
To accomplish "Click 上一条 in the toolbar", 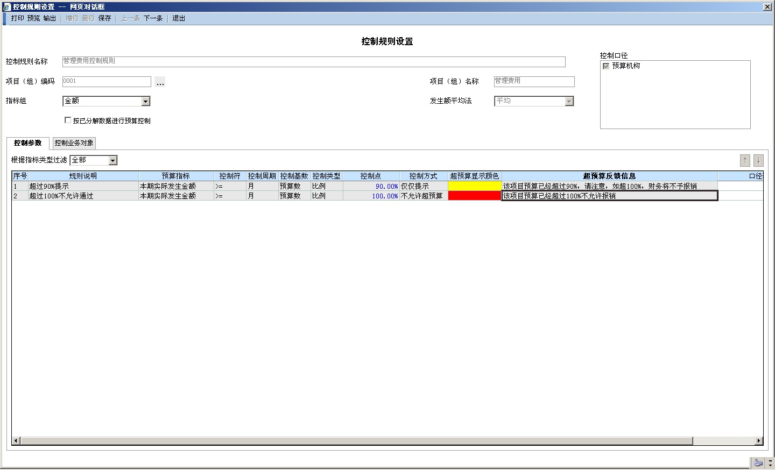I will point(130,18).
